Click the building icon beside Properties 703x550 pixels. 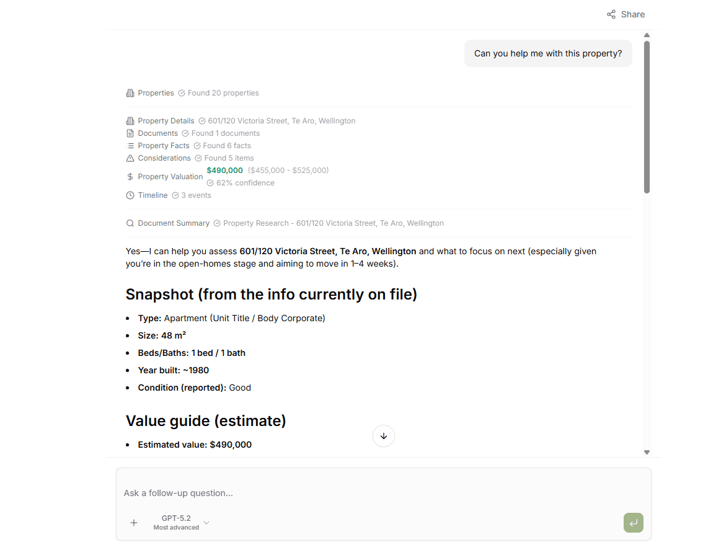(x=130, y=92)
